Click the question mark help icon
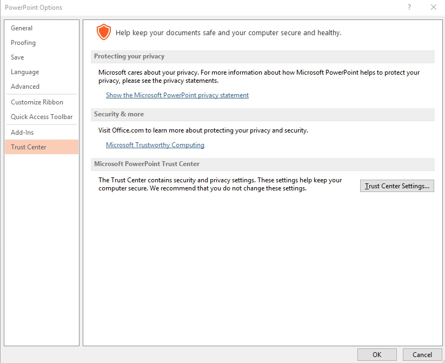The width and height of the screenshot is (445, 363). (x=409, y=8)
